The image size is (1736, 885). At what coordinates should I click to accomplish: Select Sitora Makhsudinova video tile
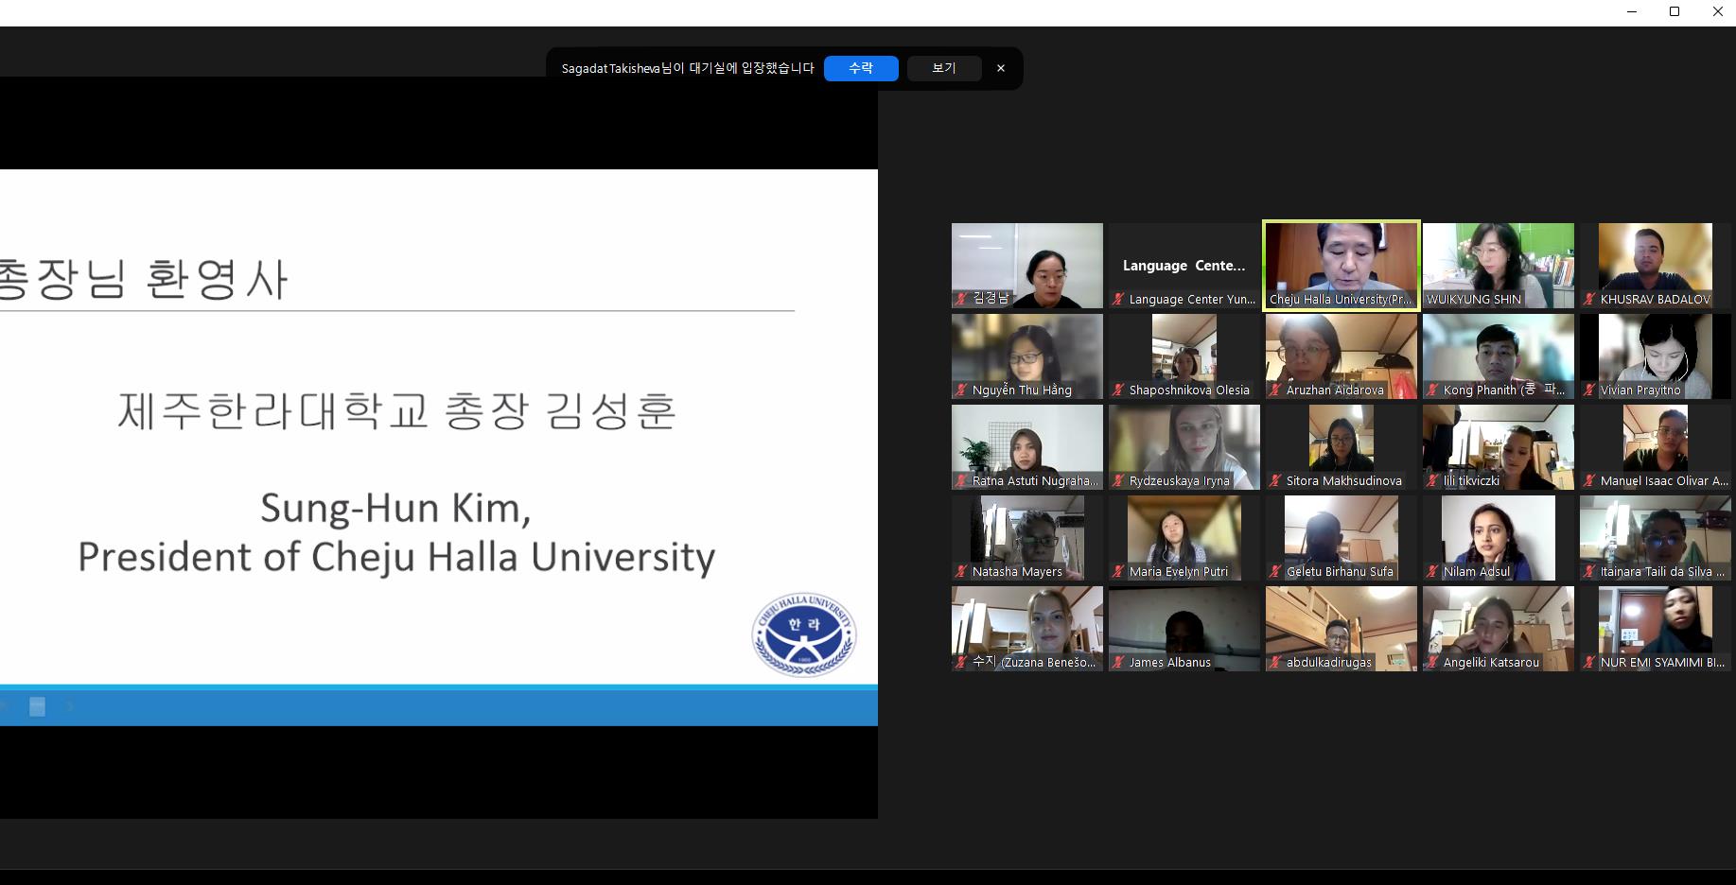[x=1341, y=447]
